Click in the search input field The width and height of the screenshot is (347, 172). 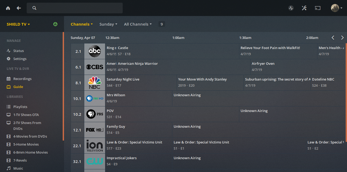tap(75, 8)
